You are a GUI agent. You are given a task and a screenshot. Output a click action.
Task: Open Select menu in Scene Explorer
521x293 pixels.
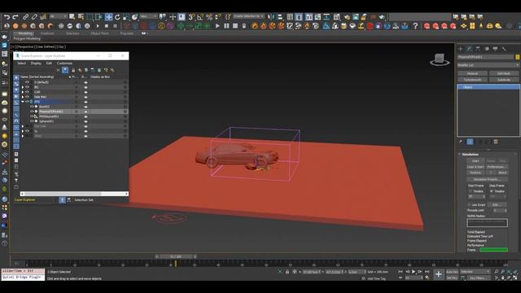[x=22, y=63]
